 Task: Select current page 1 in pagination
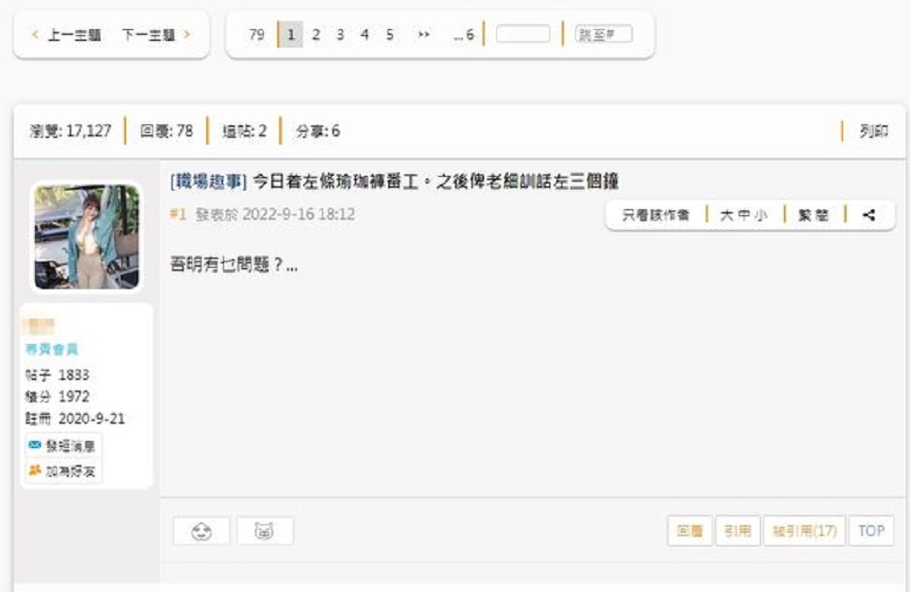click(x=291, y=35)
